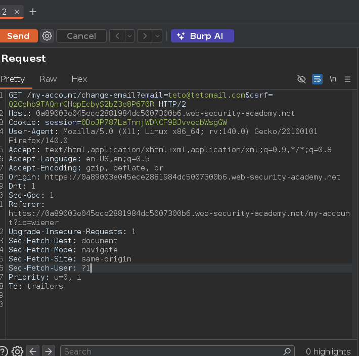The width and height of the screenshot is (359, 356).
Task: Toggle showing \n newline characters
Action: click(x=333, y=79)
